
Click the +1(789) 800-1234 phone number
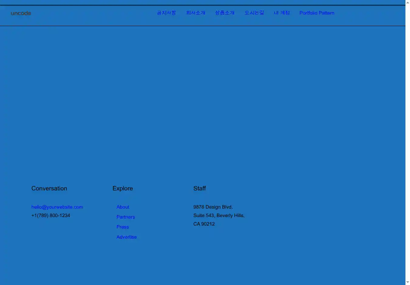(51, 215)
